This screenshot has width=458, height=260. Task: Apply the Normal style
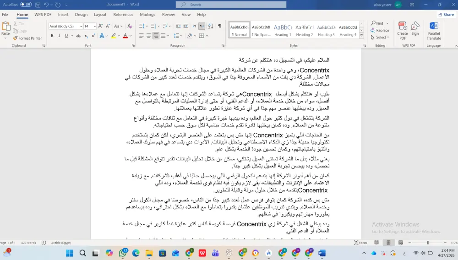pyautogui.click(x=240, y=30)
